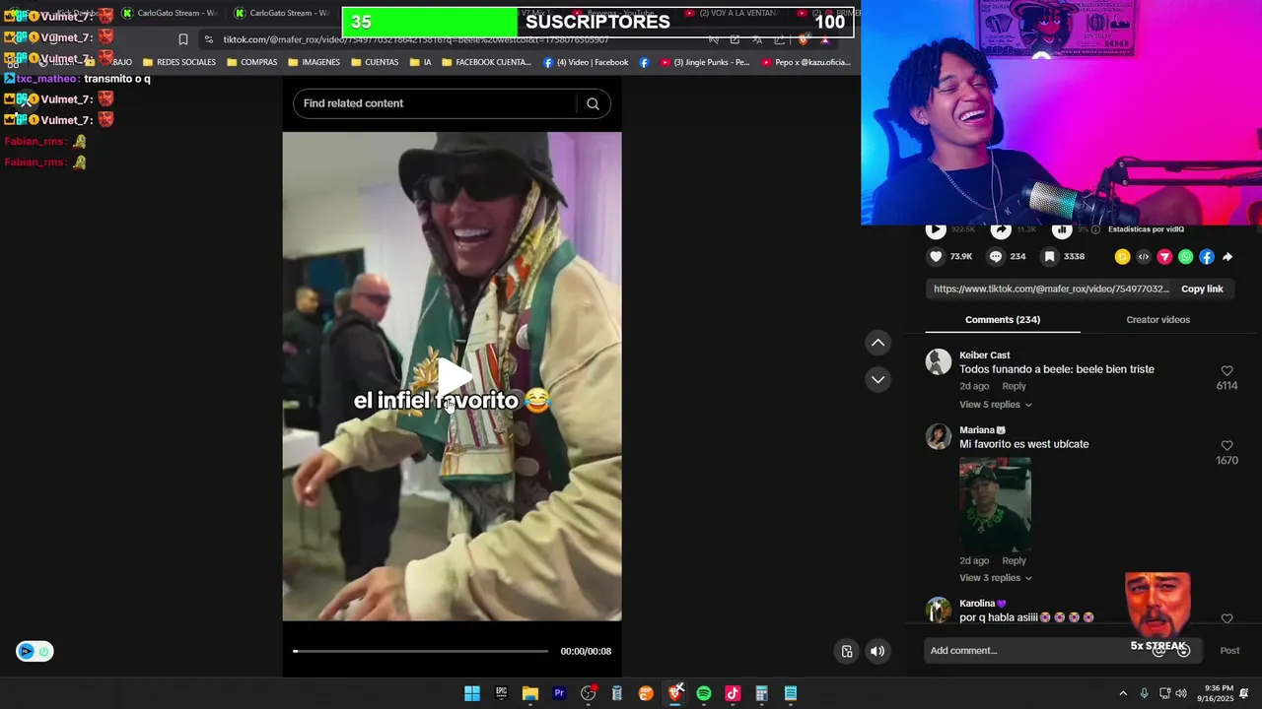
Task: Open Brave browser taskbar icon
Action: (675, 693)
